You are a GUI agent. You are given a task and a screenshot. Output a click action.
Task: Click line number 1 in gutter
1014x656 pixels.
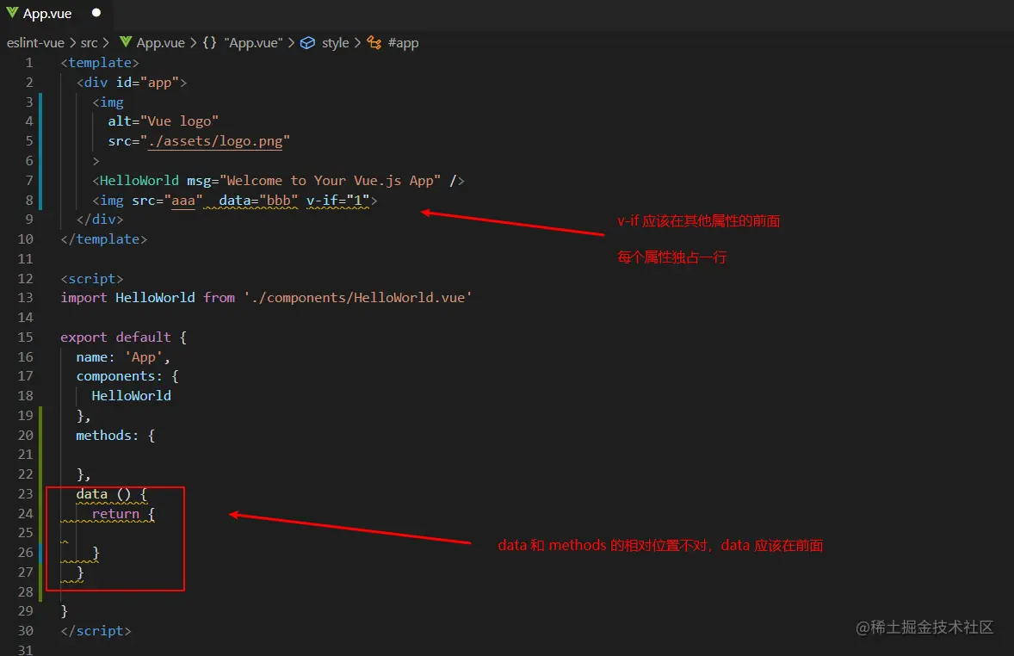click(29, 63)
